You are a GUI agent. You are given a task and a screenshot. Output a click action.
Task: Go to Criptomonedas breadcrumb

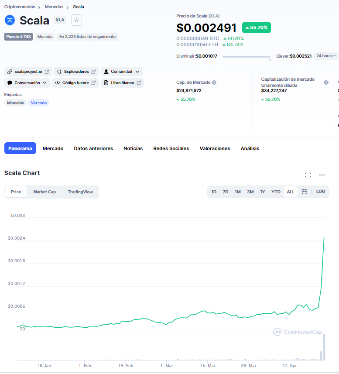(20, 7)
